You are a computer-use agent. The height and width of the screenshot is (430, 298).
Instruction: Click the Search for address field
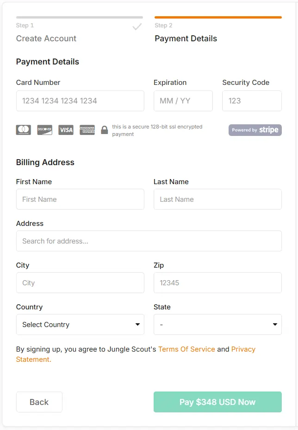click(149, 241)
